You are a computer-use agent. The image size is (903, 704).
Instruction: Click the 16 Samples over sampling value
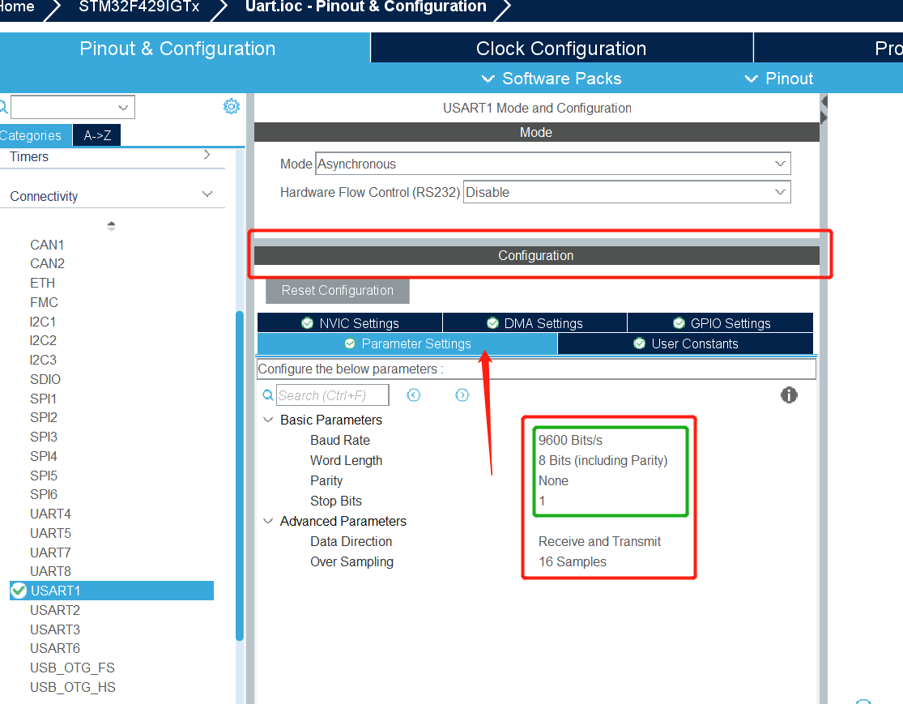pos(573,561)
